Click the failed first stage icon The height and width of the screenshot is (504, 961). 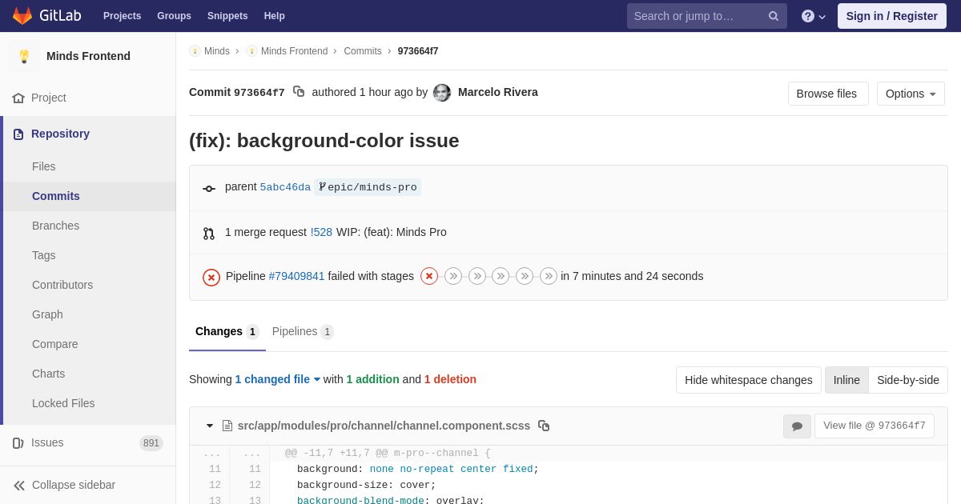(x=429, y=276)
